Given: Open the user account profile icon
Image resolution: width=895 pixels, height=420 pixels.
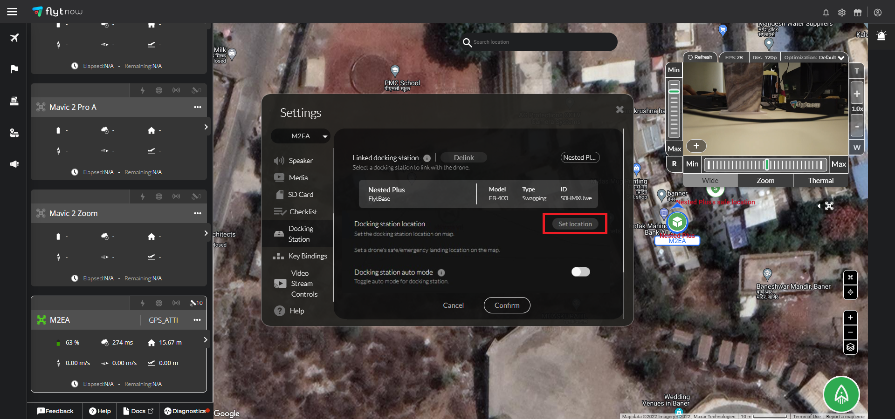Looking at the screenshot, I should pos(878,13).
